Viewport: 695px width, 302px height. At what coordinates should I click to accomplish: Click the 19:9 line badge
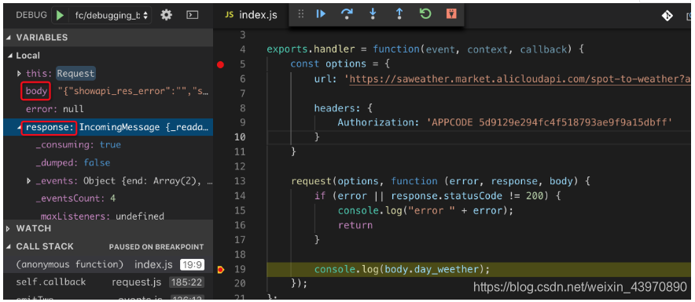coord(192,265)
